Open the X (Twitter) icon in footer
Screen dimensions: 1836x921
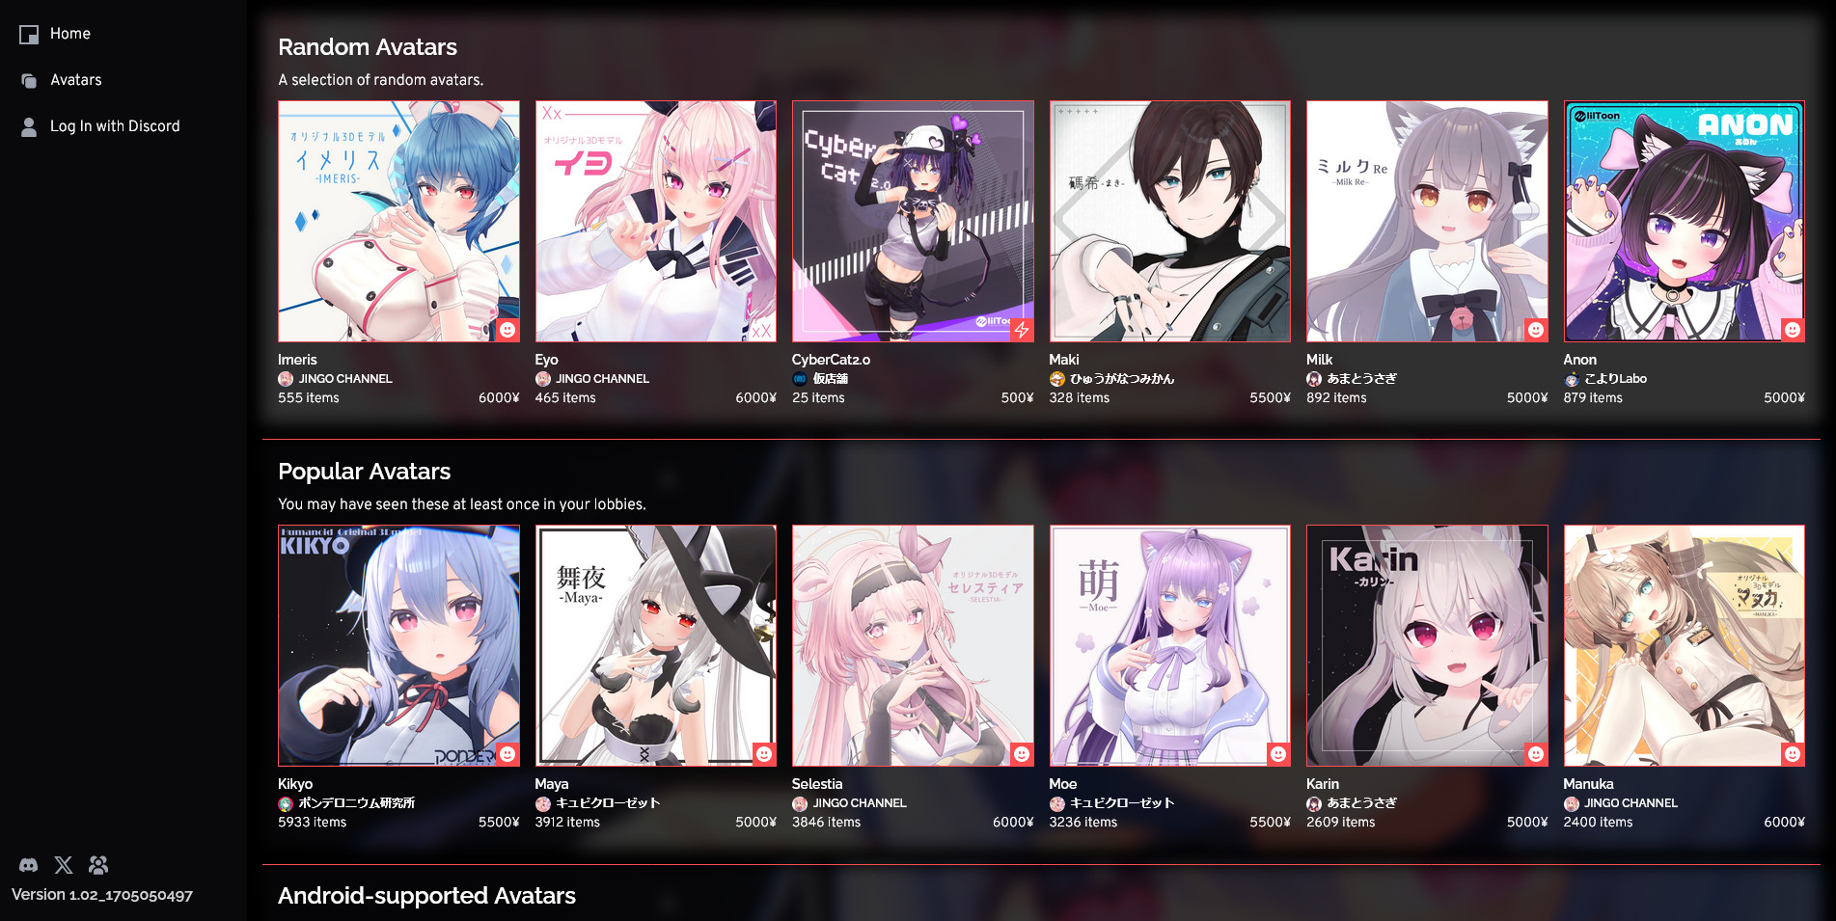click(64, 865)
